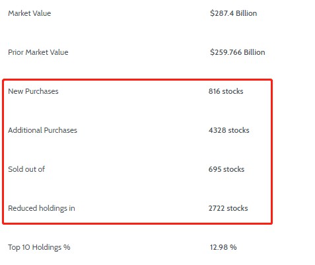Select the $259.766 Billion value

pyautogui.click(x=238, y=52)
